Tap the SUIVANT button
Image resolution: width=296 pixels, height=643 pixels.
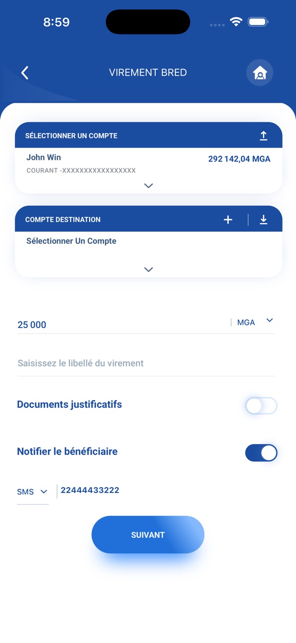click(x=148, y=535)
